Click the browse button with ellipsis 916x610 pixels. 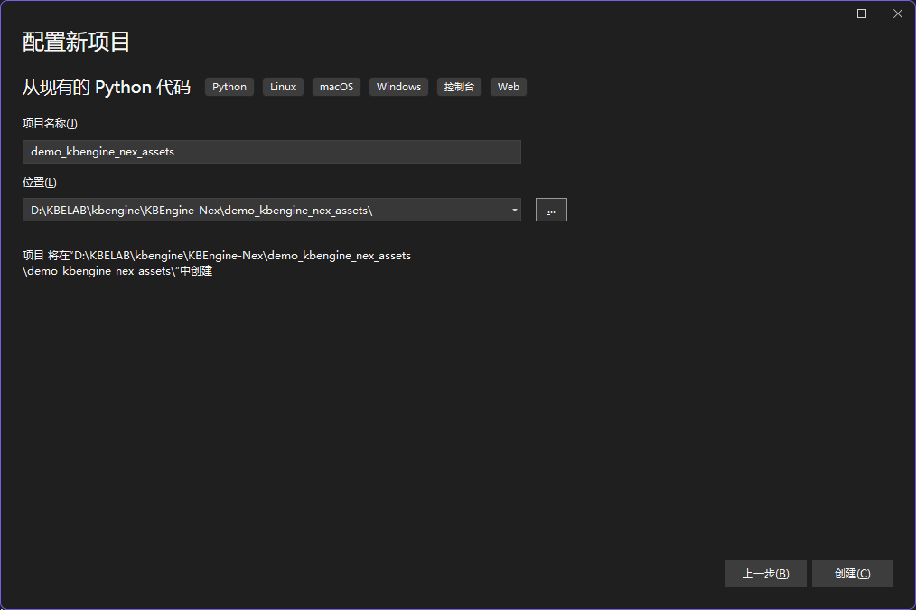point(551,210)
